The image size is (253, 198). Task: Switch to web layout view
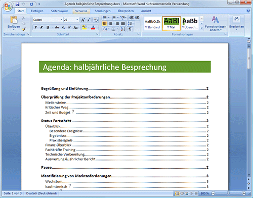click(x=187, y=193)
